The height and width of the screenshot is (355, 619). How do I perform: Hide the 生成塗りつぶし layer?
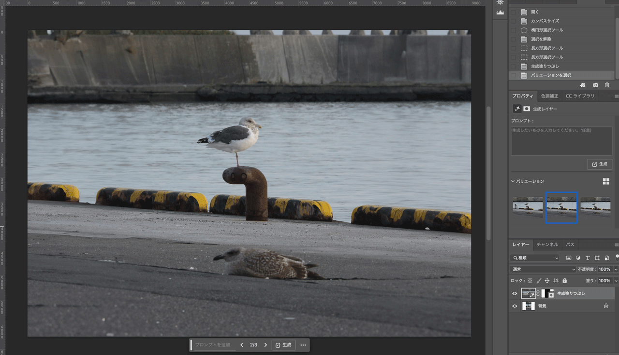point(515,293)
